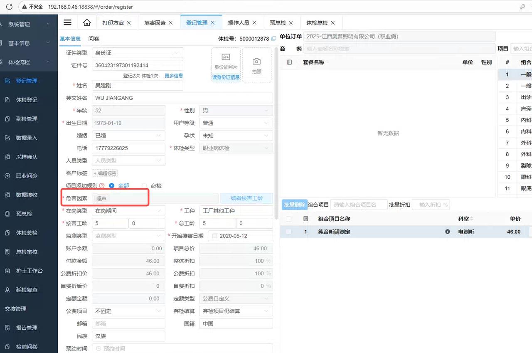Click the 拍照 camera icon
The width and height of the screenshot is (532, 353).
tap(256, 62)
